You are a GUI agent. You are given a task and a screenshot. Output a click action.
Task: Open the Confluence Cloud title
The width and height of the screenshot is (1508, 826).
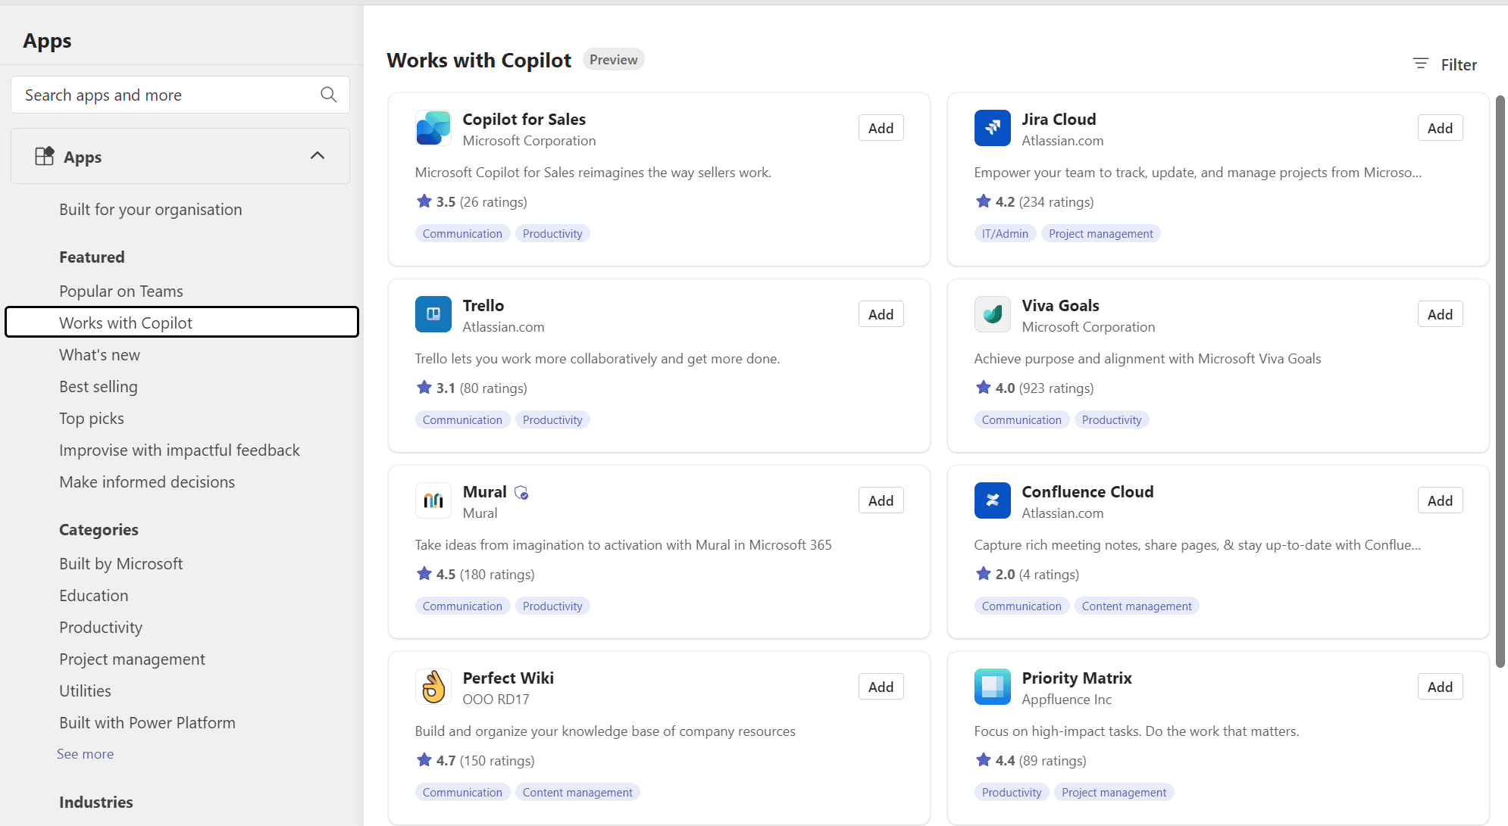[x=1087, y=492]
